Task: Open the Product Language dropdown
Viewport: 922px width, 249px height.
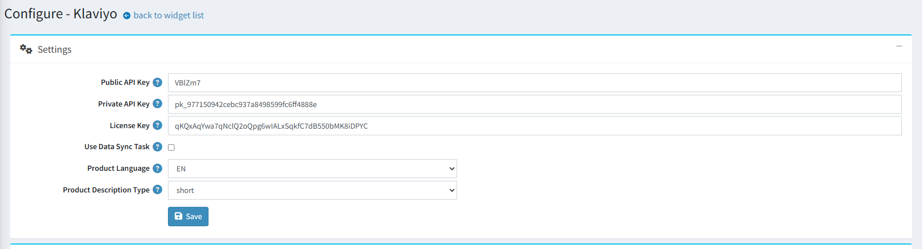Action: click(313, 169)
